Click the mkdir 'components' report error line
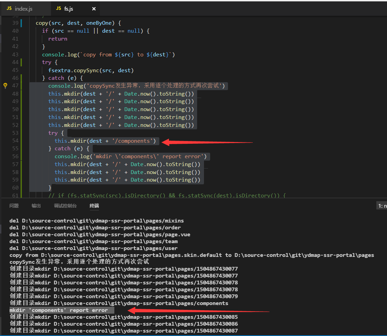387x336 pixels. click(58, 310)
